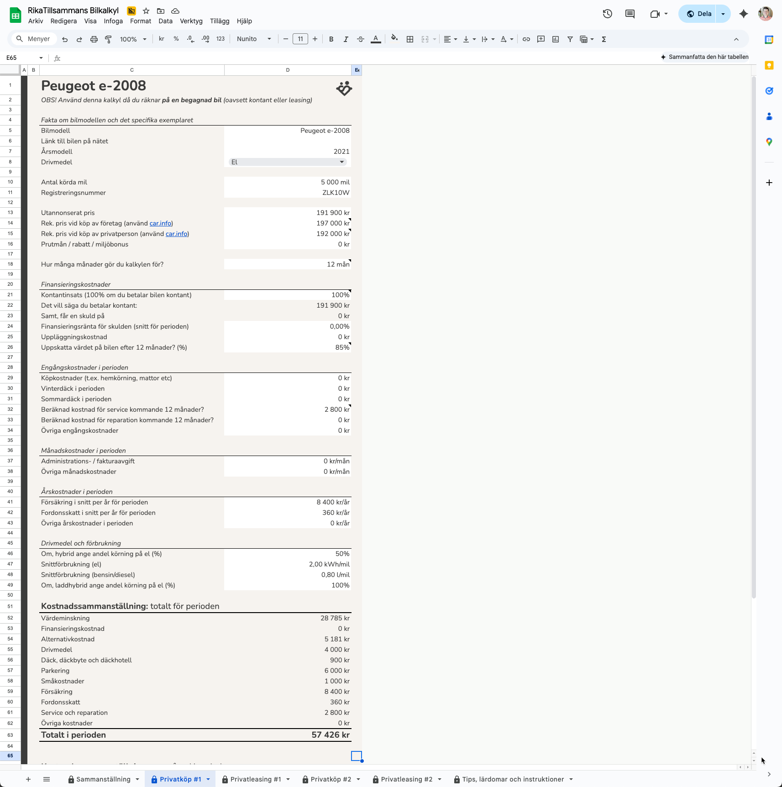Open the Format menu

pos(141,21)
